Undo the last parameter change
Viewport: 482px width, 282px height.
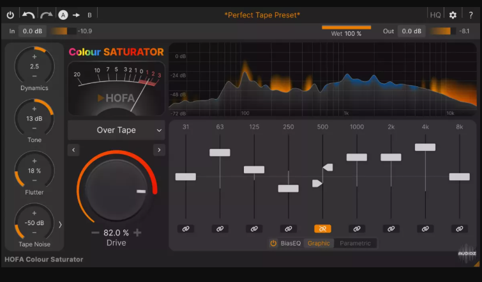(28, 15)
